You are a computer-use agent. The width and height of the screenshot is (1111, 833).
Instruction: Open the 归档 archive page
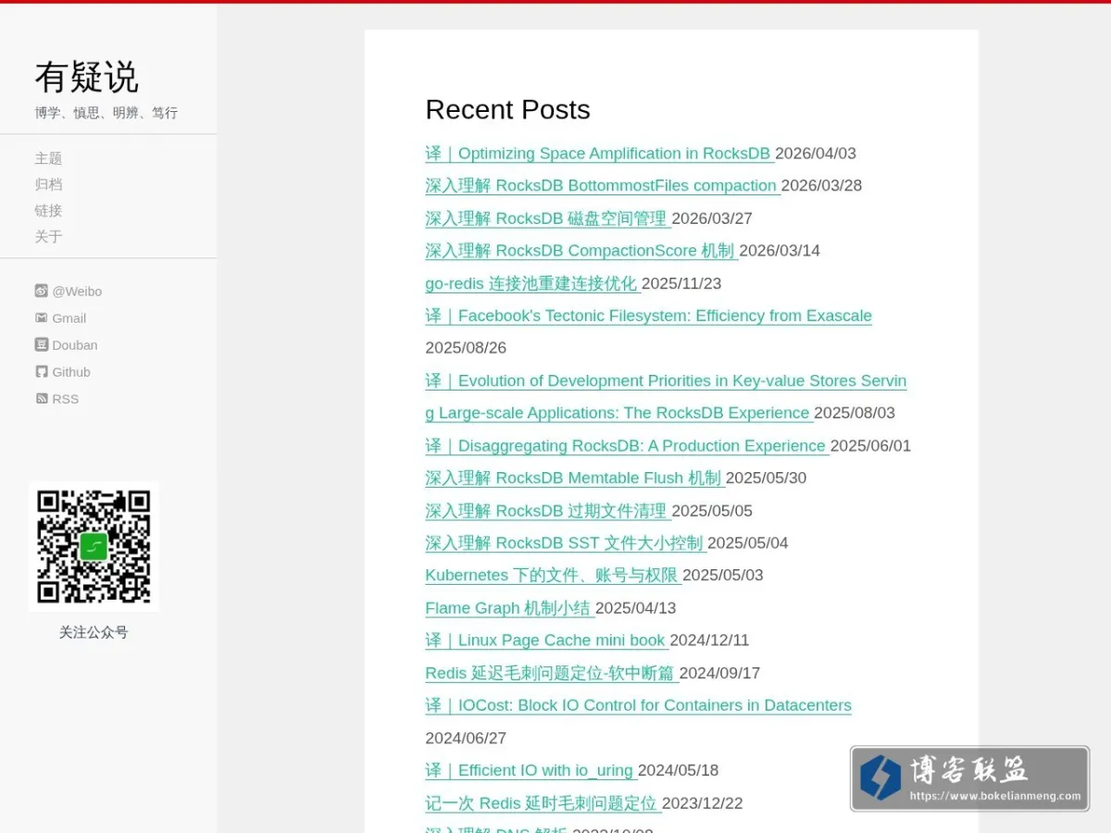[49, 184]
